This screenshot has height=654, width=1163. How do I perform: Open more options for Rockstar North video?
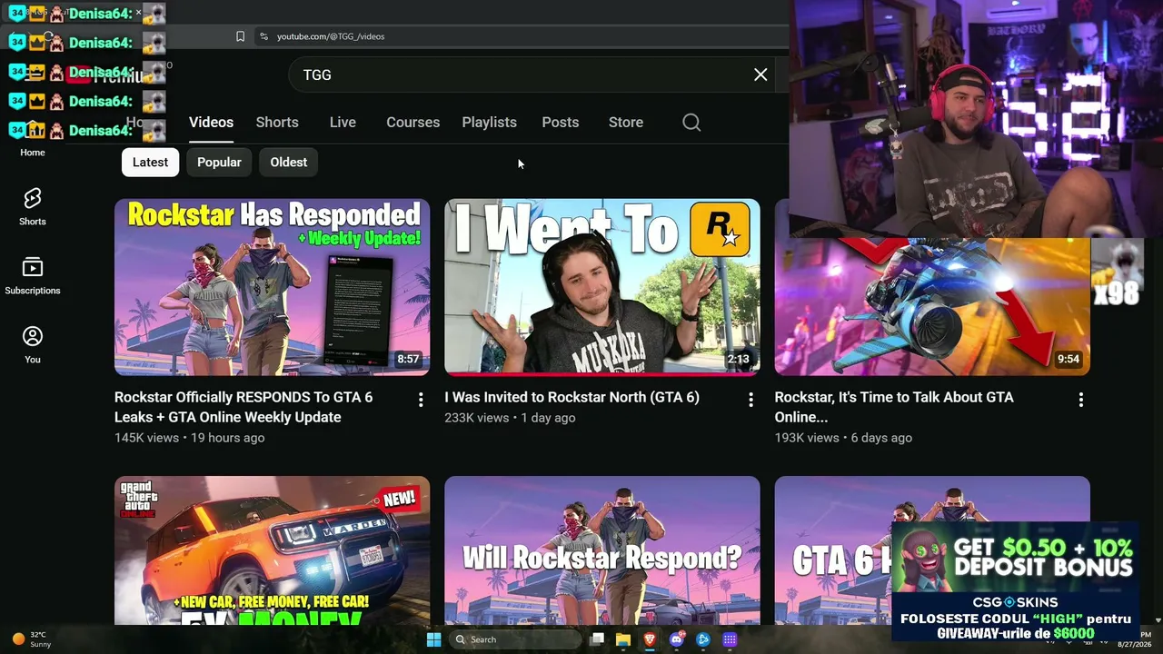coord(750,400)
